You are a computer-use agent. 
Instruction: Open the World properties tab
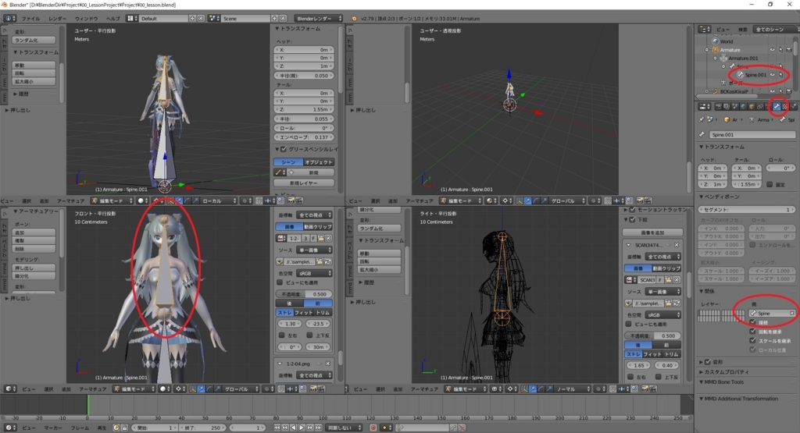[744, 106]
